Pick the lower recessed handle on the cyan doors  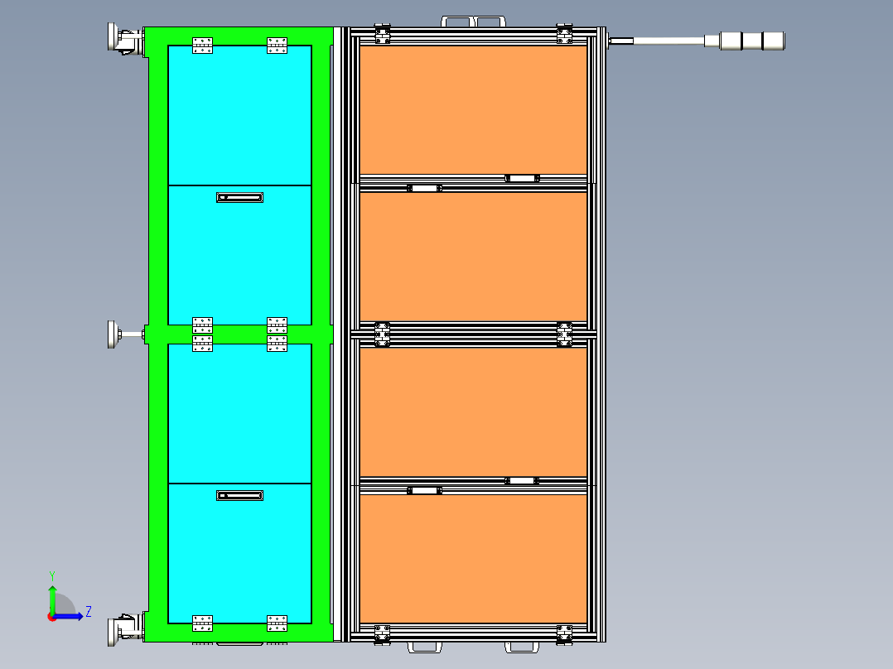pos(239,496)
